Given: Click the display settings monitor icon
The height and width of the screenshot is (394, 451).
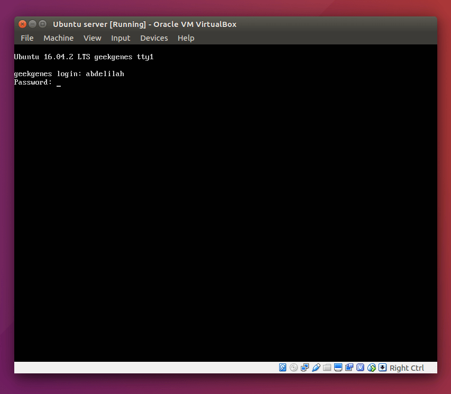Looking at the screenshot, I should 338,368.
